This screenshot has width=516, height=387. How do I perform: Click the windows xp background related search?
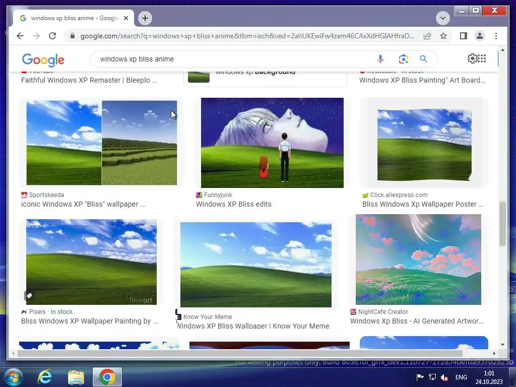tap(265, 77)
